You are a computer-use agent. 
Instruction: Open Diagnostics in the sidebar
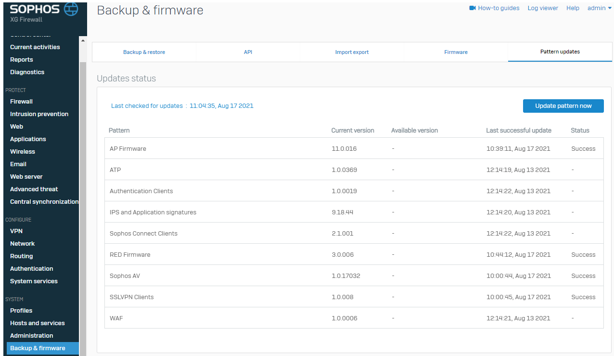pos(27,72)
